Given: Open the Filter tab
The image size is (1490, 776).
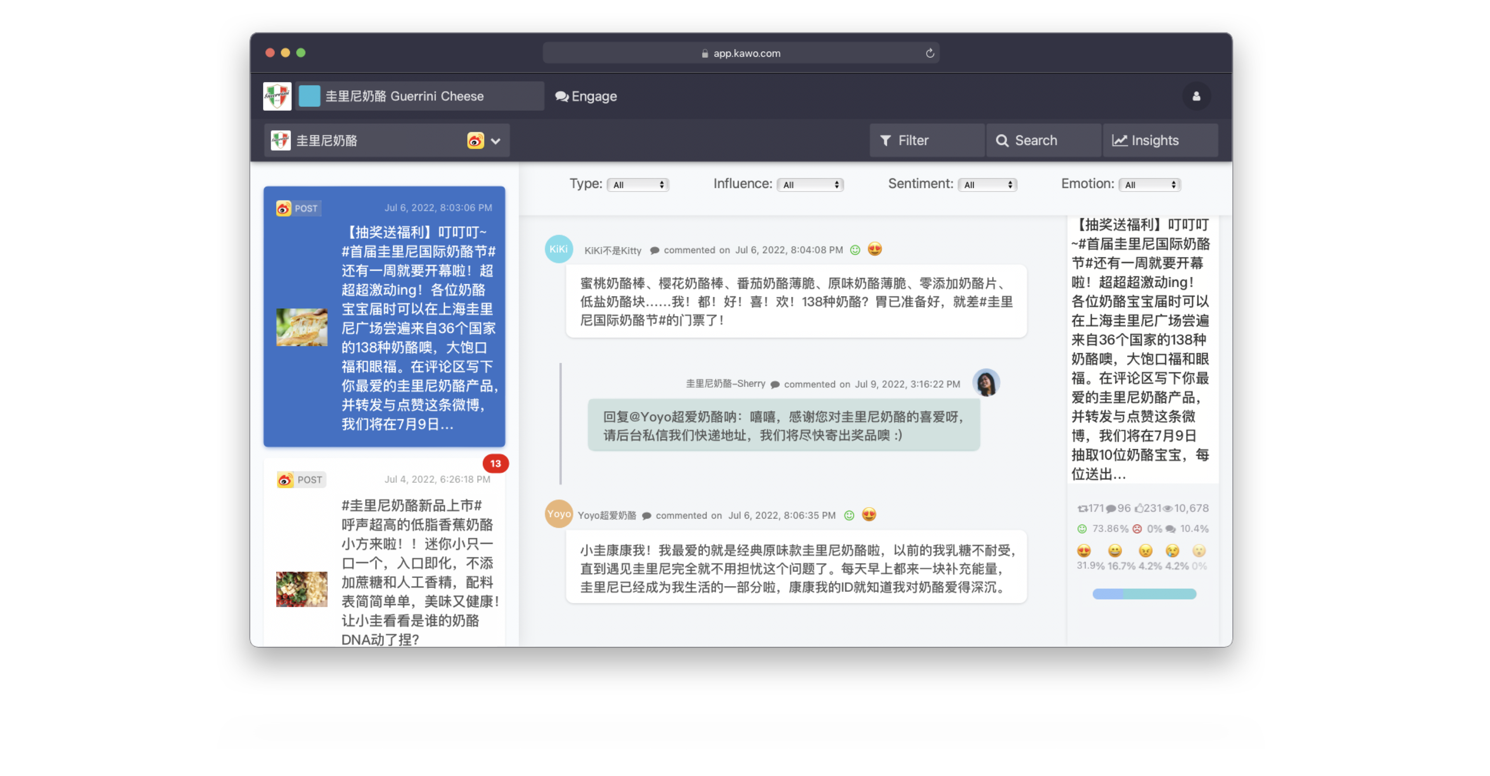Looking at the screenshot, I should [x=927, y=140].
